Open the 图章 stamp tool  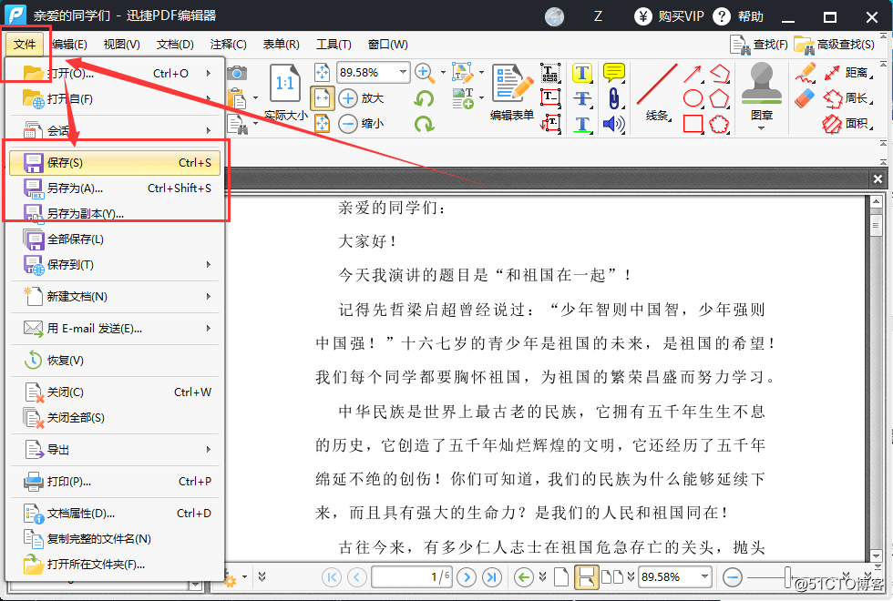click(x=762, y=91)
